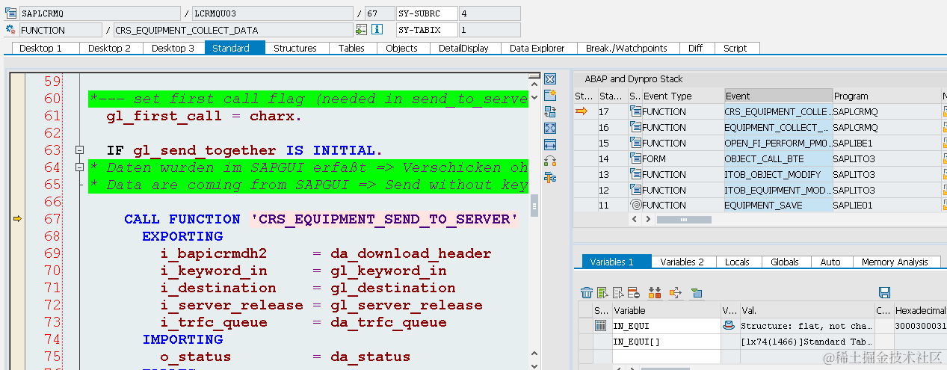
Task: Click the first green edit-list icon in variables toolbar
Action: point(602,292)
